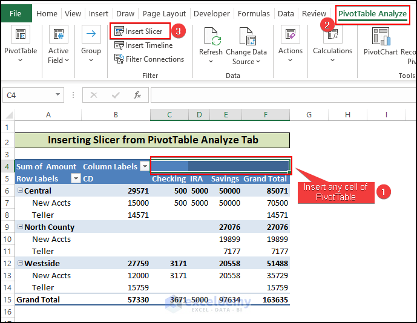Click the formula bar fx icon
The width and height of the screenshot is (417, 323).
137,95
